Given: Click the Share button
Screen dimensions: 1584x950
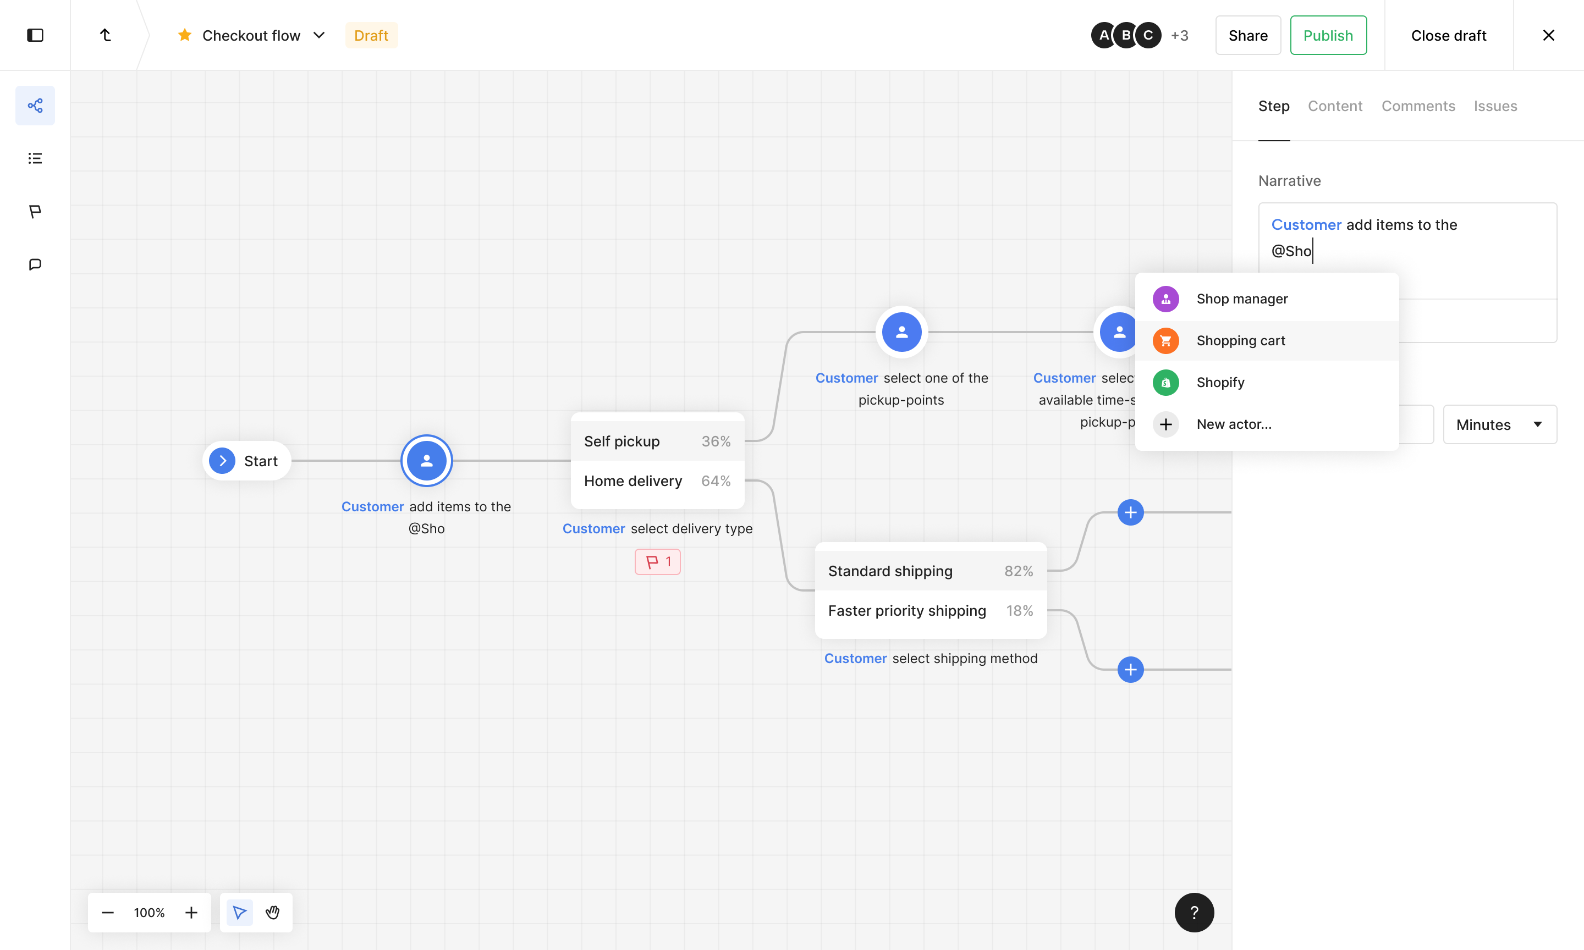Looking at the screenshot, I should tap(1247, 35).
